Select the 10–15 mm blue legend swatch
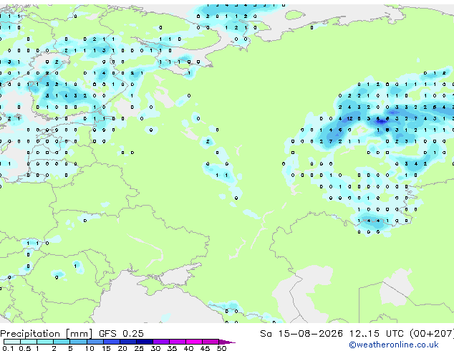This screenshot has width=454, height=351. pyautogui.click(x=95, y=342)
